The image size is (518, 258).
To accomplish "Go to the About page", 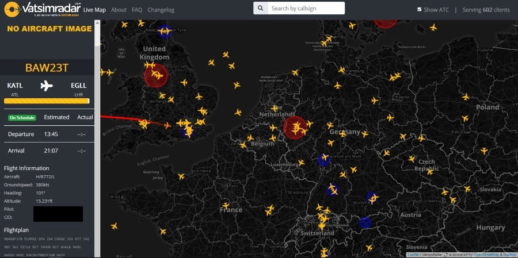I will [119, 10].
